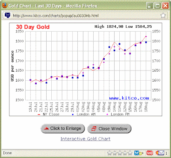171x158 pixels.
Task: Click the Firefox logo in the title bar
Action: 5,6
